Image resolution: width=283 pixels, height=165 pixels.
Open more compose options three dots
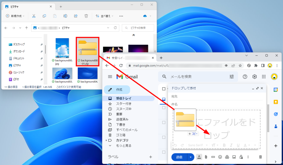pyautogui.click(x=248, y=157)
